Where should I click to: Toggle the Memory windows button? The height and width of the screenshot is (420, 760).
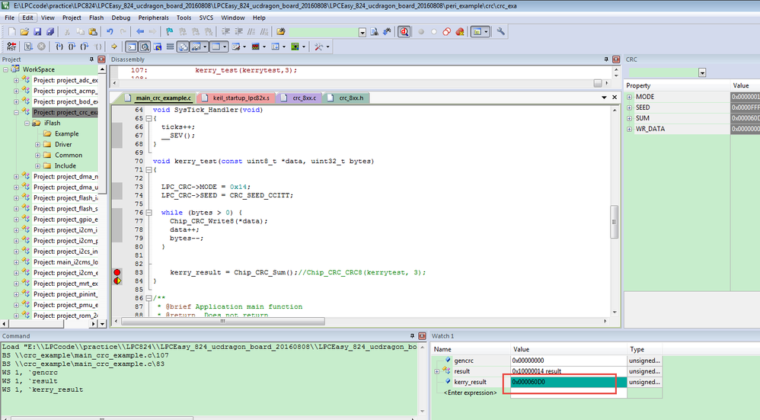pos(216,46)
